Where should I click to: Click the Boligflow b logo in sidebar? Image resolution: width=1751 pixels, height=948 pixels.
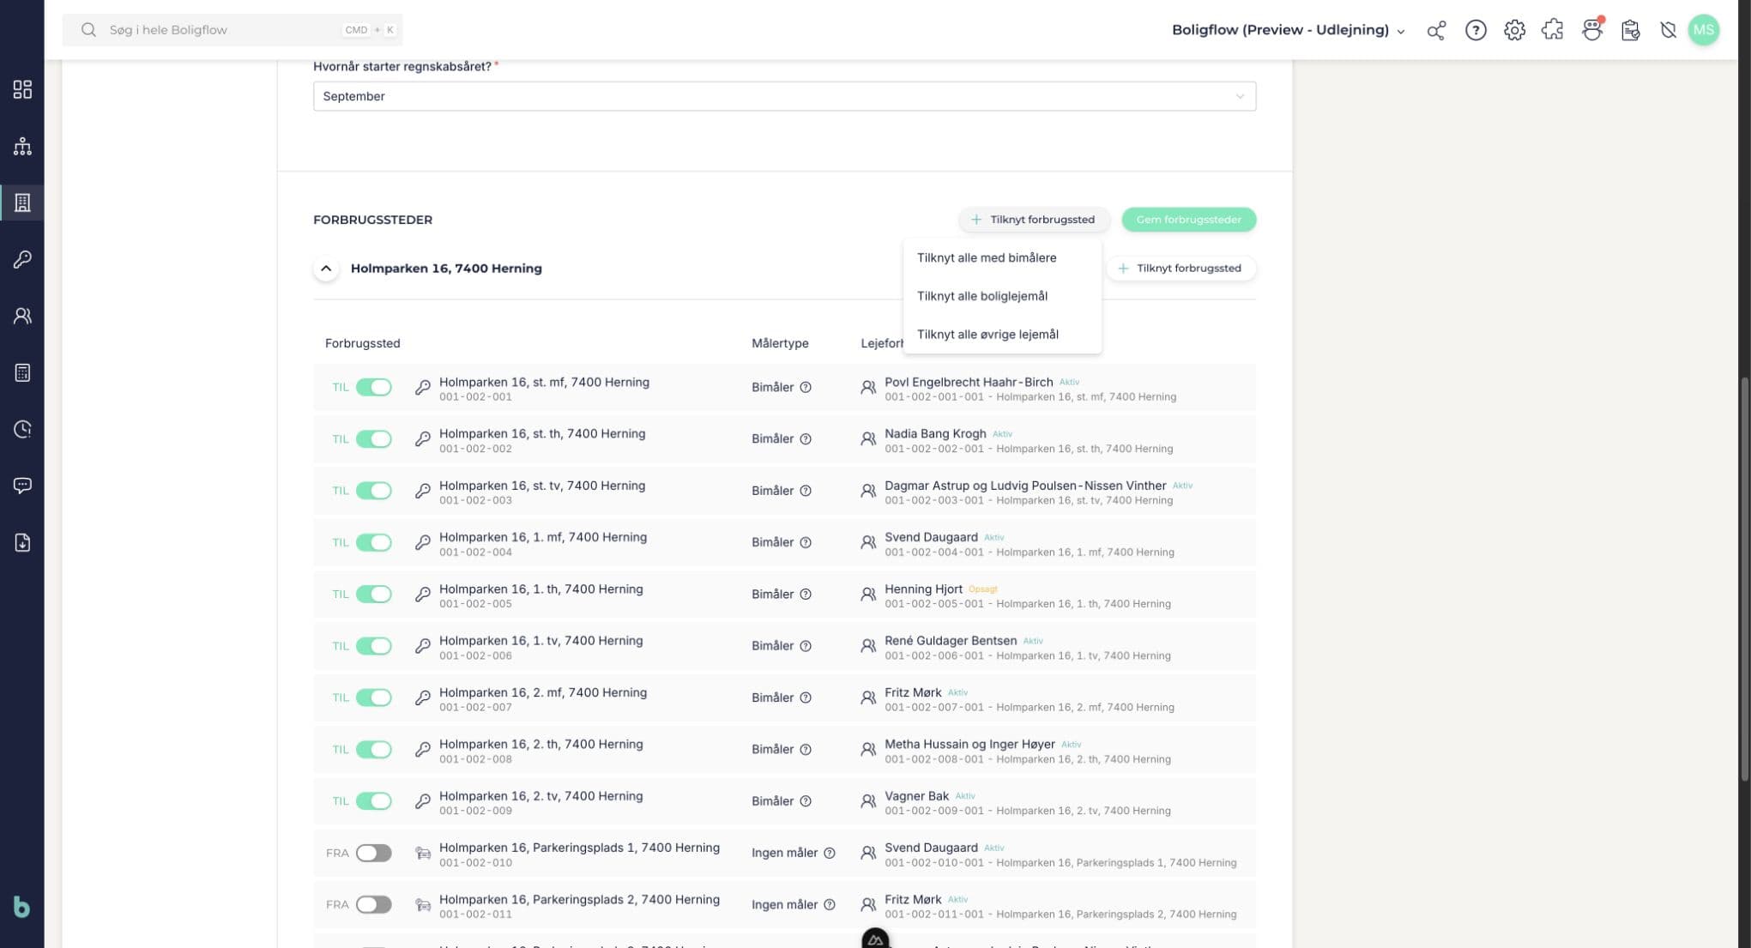pyautogui.click(x=22, y=907)
